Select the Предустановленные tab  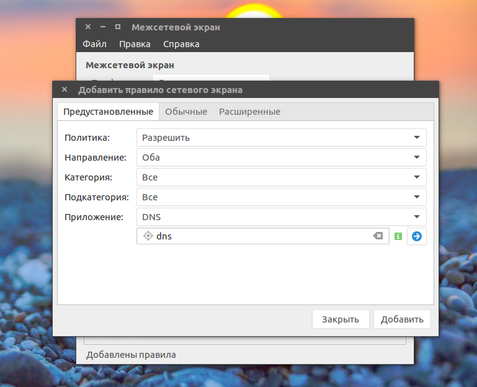tap(109, 112)
